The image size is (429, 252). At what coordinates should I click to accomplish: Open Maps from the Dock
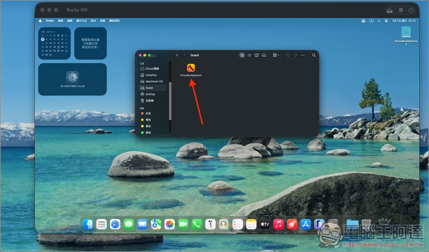(156, 225)
